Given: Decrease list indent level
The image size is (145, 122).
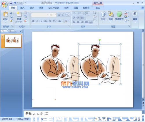Looking at the screenshot, I should [74, 18].
